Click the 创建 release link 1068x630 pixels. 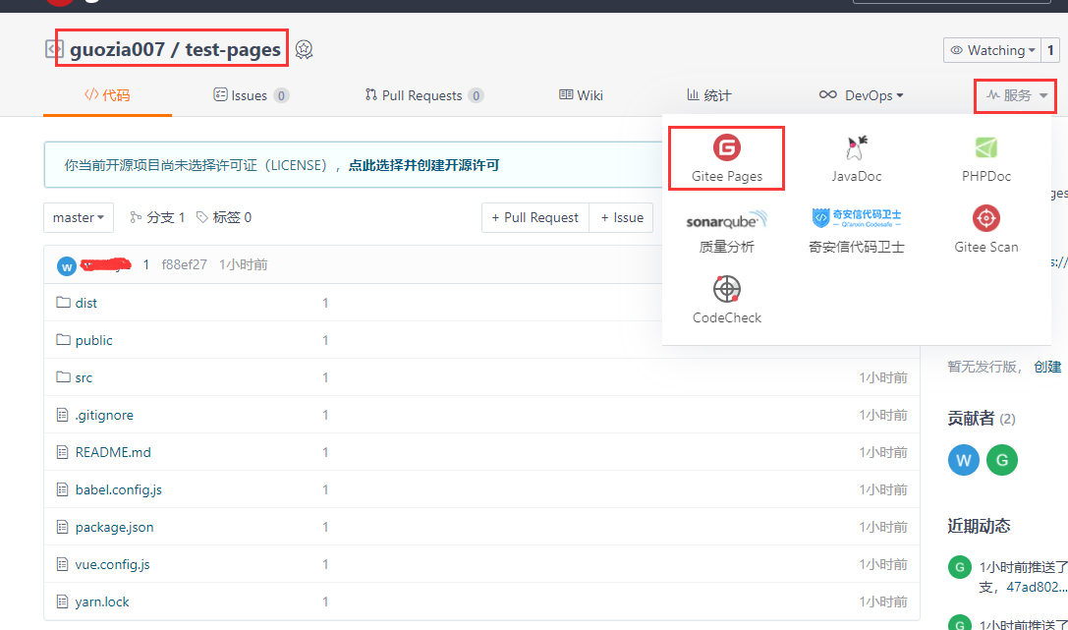coord(1047,367)
